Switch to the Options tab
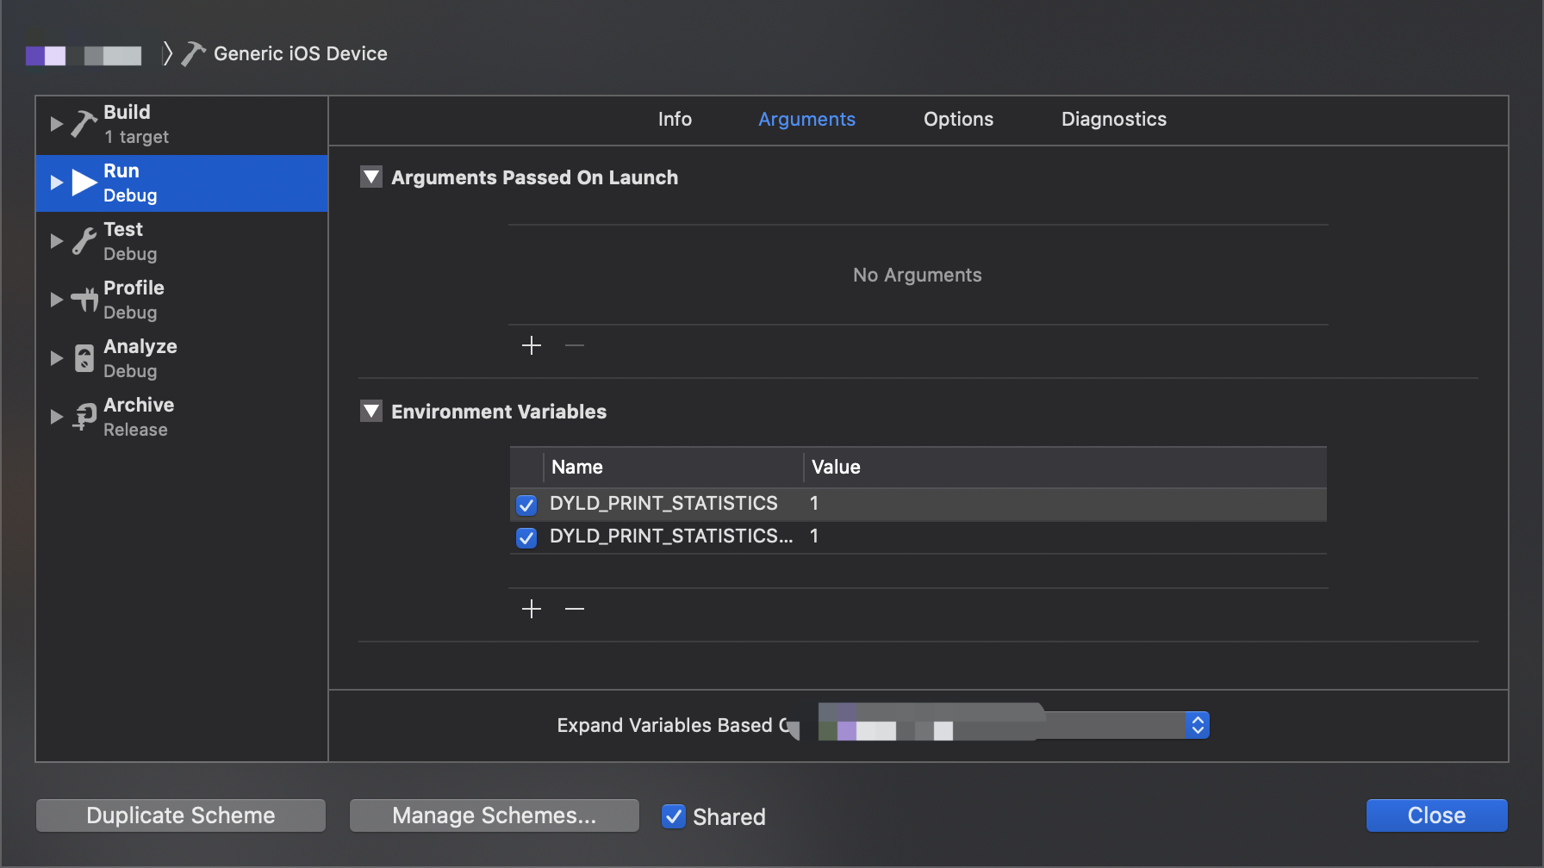The image size is (1544, 868). click(958, 120)
